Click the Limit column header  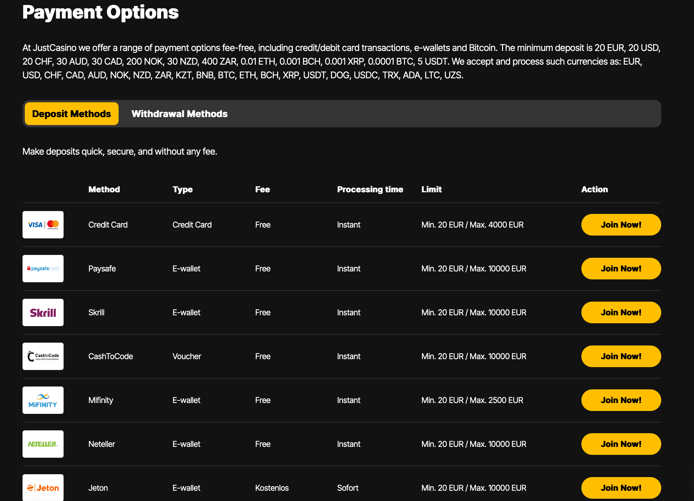point(431,189)
